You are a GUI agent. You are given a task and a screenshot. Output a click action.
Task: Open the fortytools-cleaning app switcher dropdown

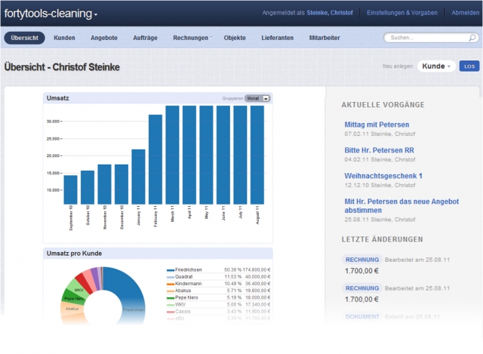pyautogui.click(x=51, y=14)
